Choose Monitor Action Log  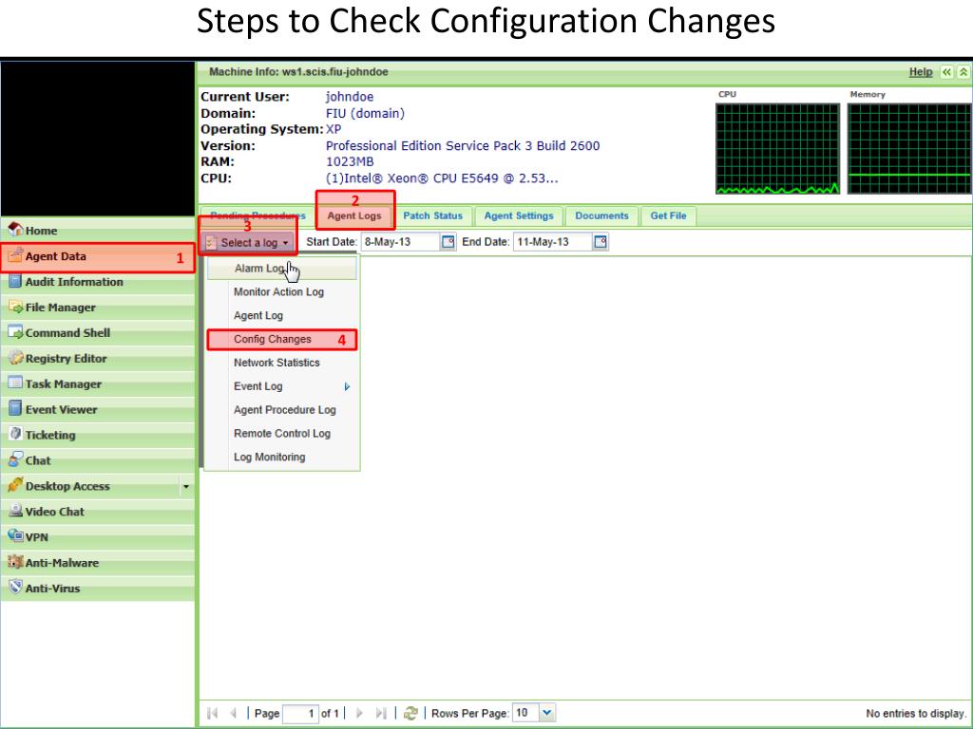pyautogui.click(x=282, y=292)
